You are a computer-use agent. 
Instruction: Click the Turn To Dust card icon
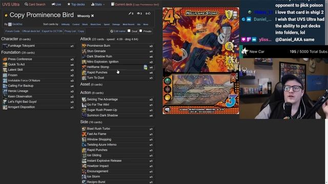pos(84,78)
